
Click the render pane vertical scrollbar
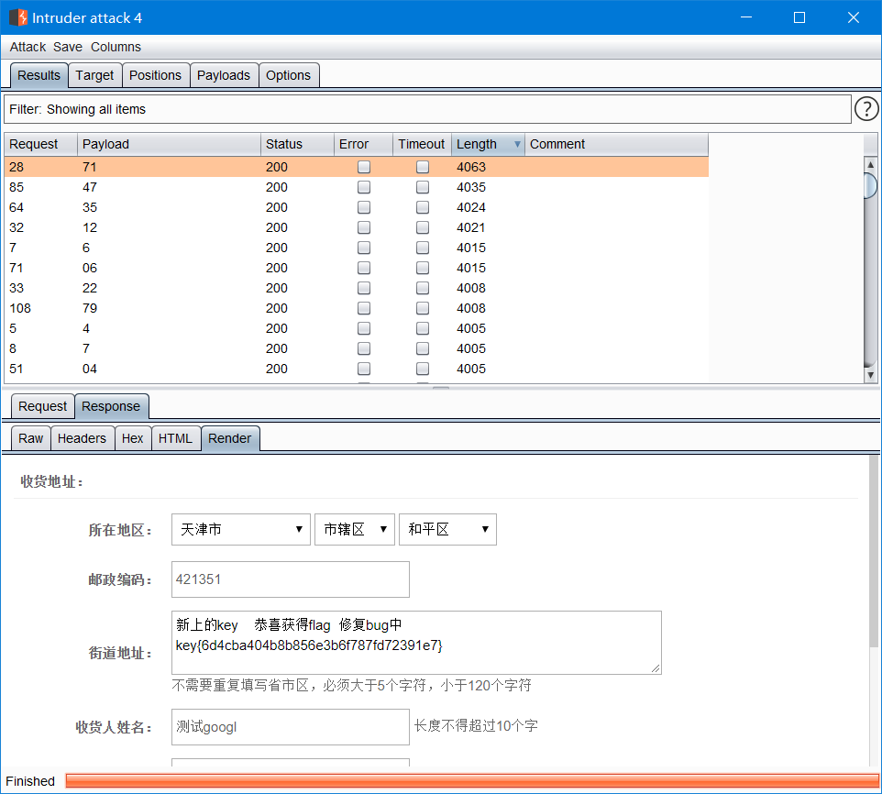(x=874, y=551)
